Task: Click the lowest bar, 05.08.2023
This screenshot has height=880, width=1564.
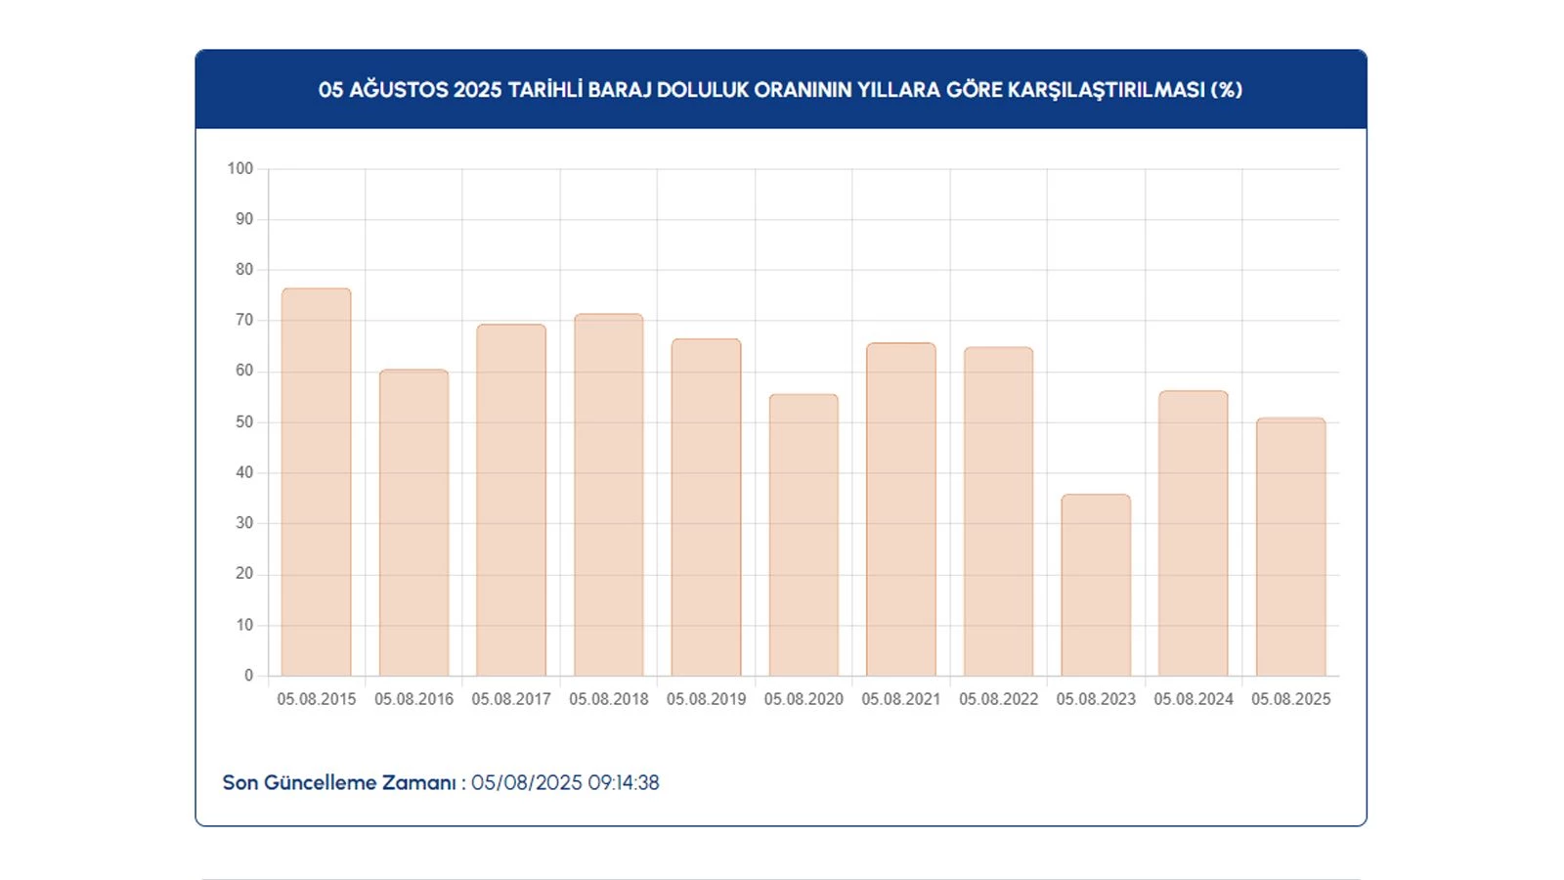Action: click(1096, 585)
